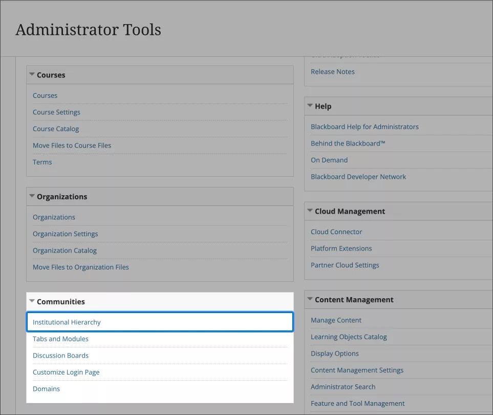
Task: View the Release Notes
Action: click(333, 71)
